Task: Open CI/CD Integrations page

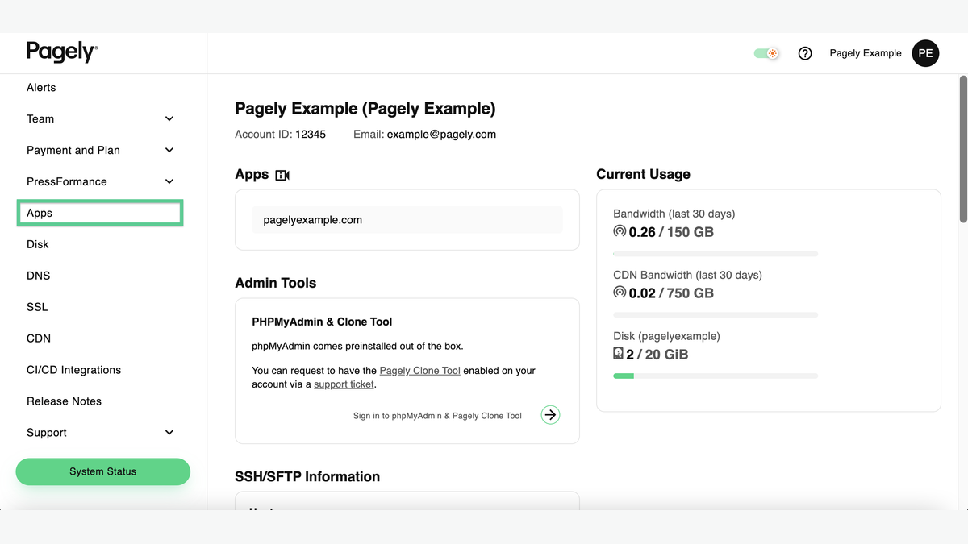Action: [73, 370]
